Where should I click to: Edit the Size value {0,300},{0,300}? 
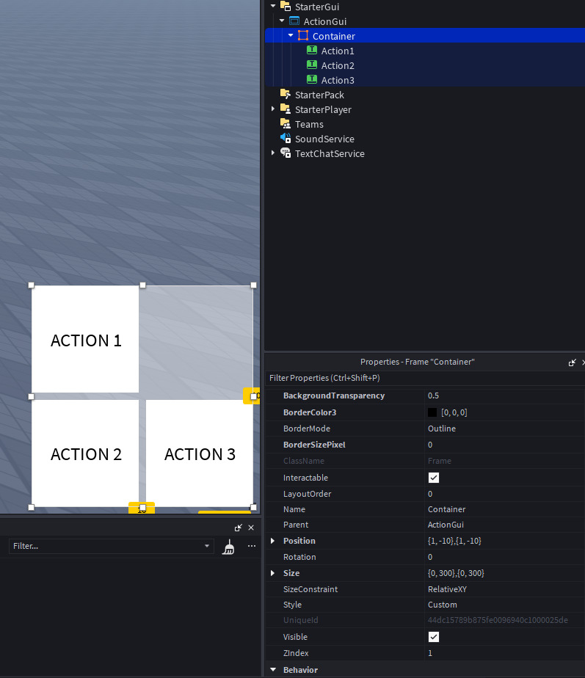click(x=504, y=573)
